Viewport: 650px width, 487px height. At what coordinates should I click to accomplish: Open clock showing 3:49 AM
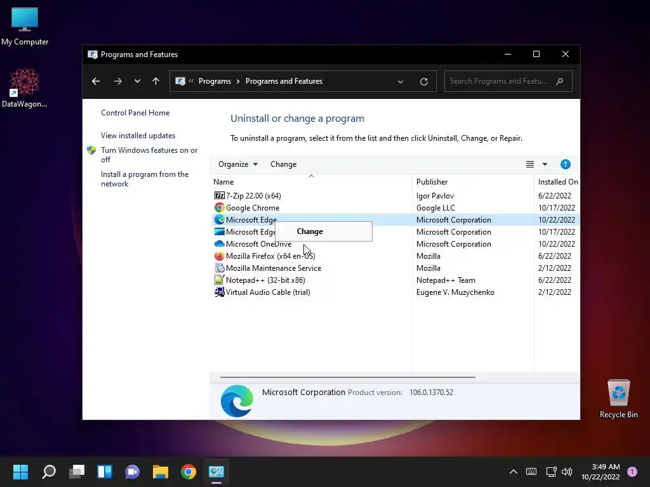pos(600,472)
